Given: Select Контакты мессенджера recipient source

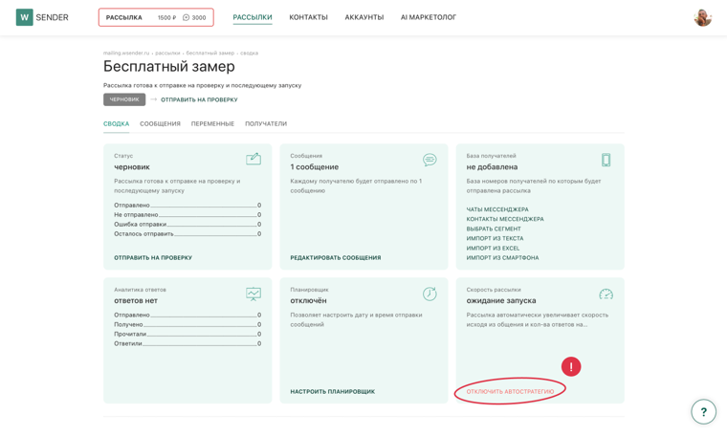Looking at the screenshot, I should coord(505,219).
